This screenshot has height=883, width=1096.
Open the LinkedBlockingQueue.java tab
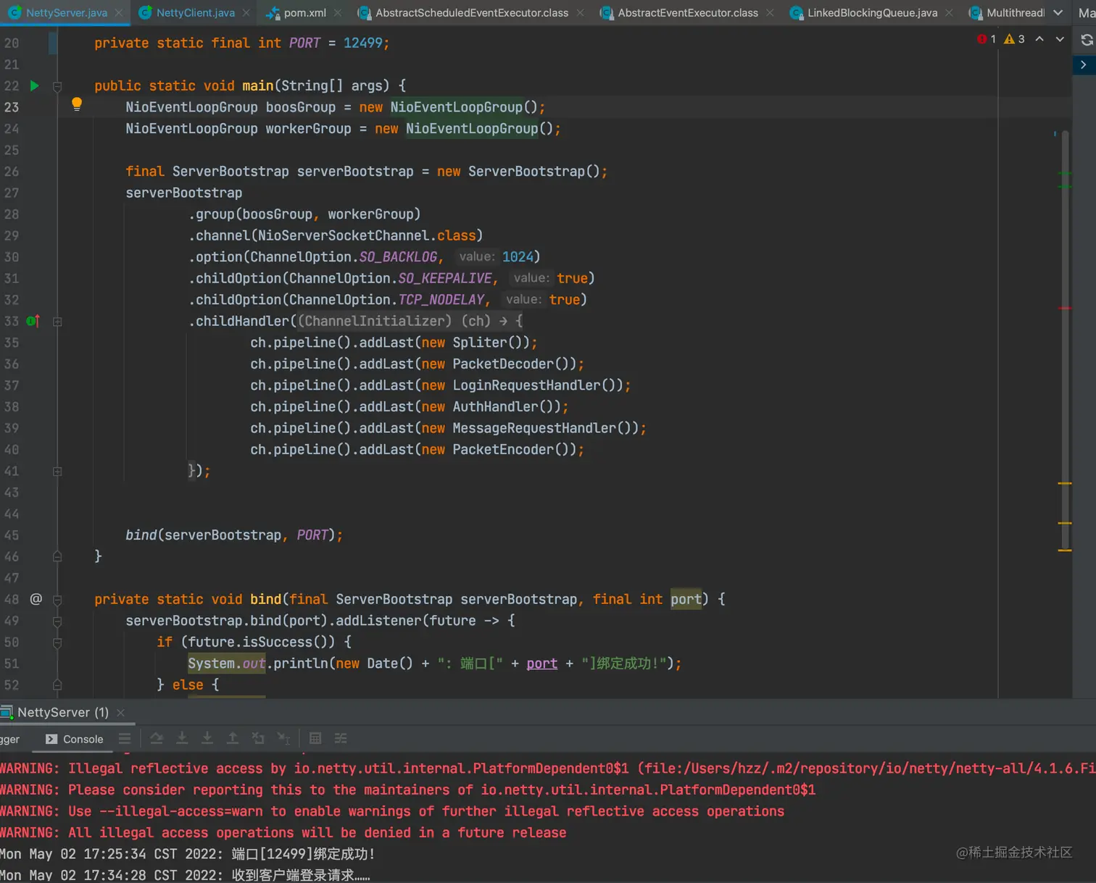pyautogui.click(x=872, y=13)
